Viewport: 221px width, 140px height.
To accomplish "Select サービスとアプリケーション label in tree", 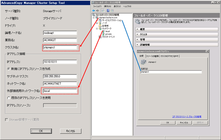I will [x=112, y=20].
